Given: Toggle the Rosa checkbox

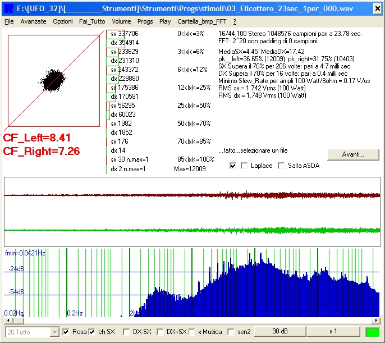Looking at the screenshot, I should coord(66,332).
